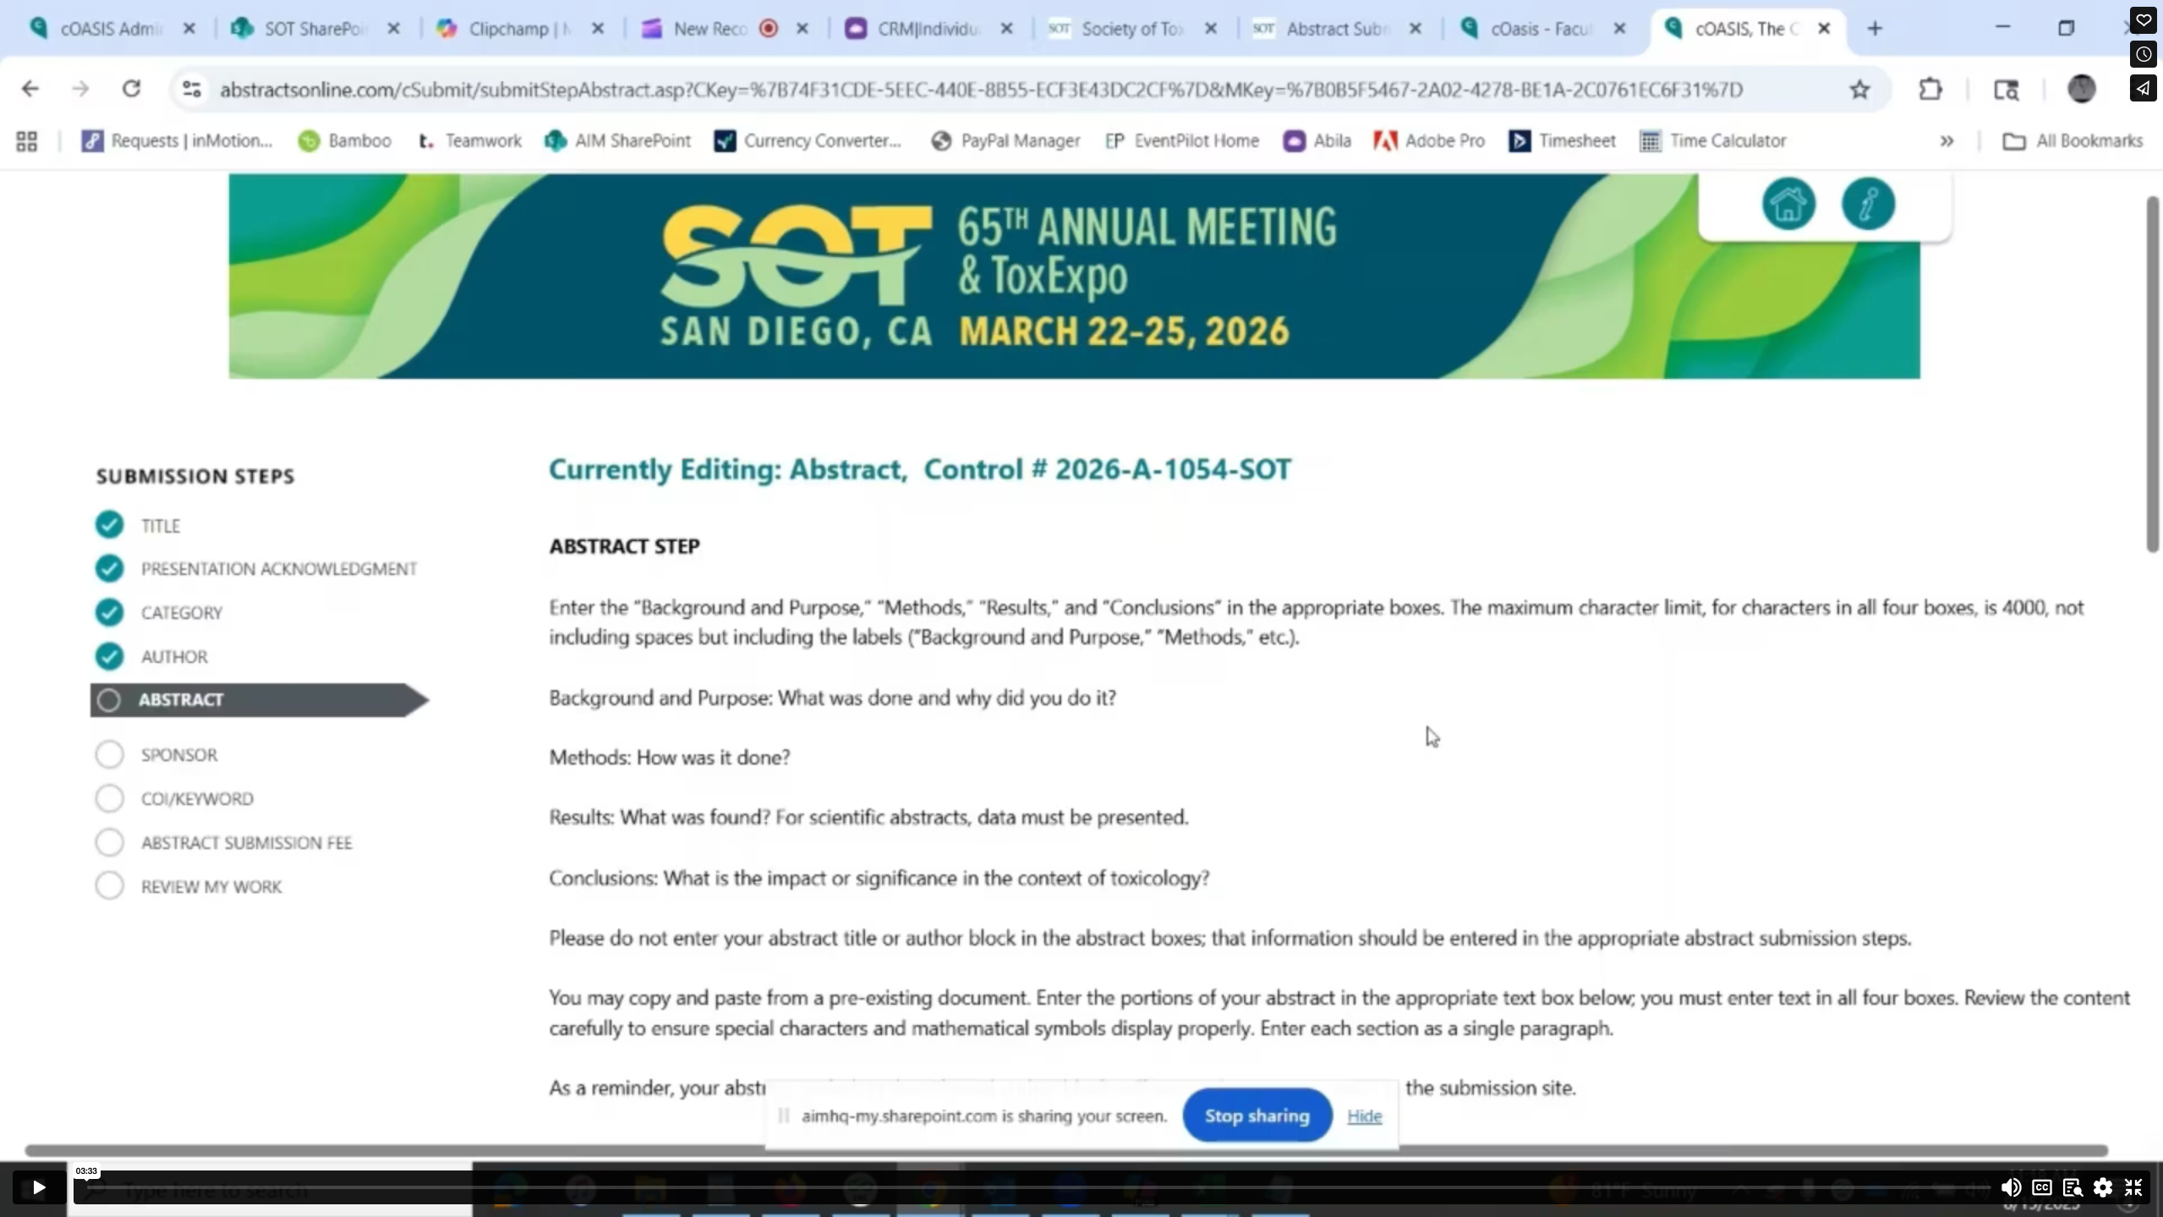Switch to SOT SharePoint tab
2163x1217 pixels.
point(313,29)
